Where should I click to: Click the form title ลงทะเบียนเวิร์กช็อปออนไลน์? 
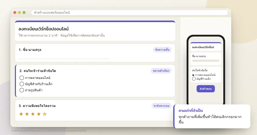pos(44,29)
